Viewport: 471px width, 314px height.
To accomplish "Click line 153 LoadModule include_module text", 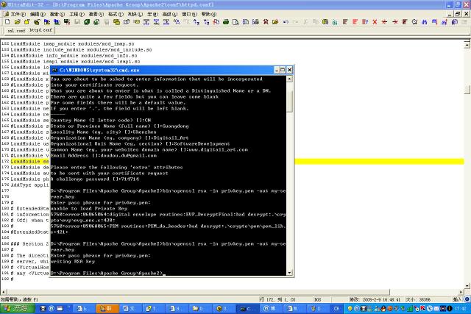I will [x=81, y=49].
